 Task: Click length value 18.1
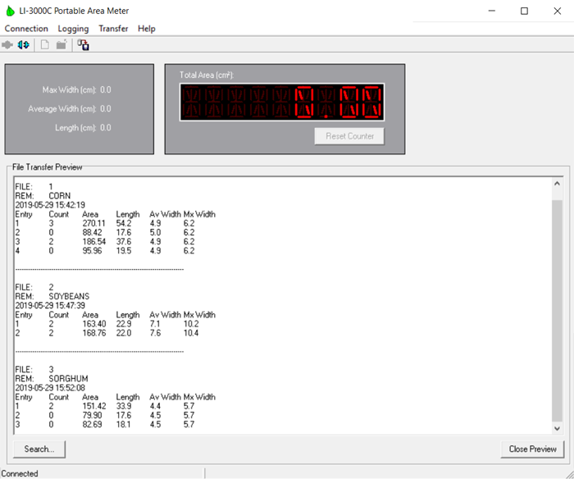(x=123, y=424)
